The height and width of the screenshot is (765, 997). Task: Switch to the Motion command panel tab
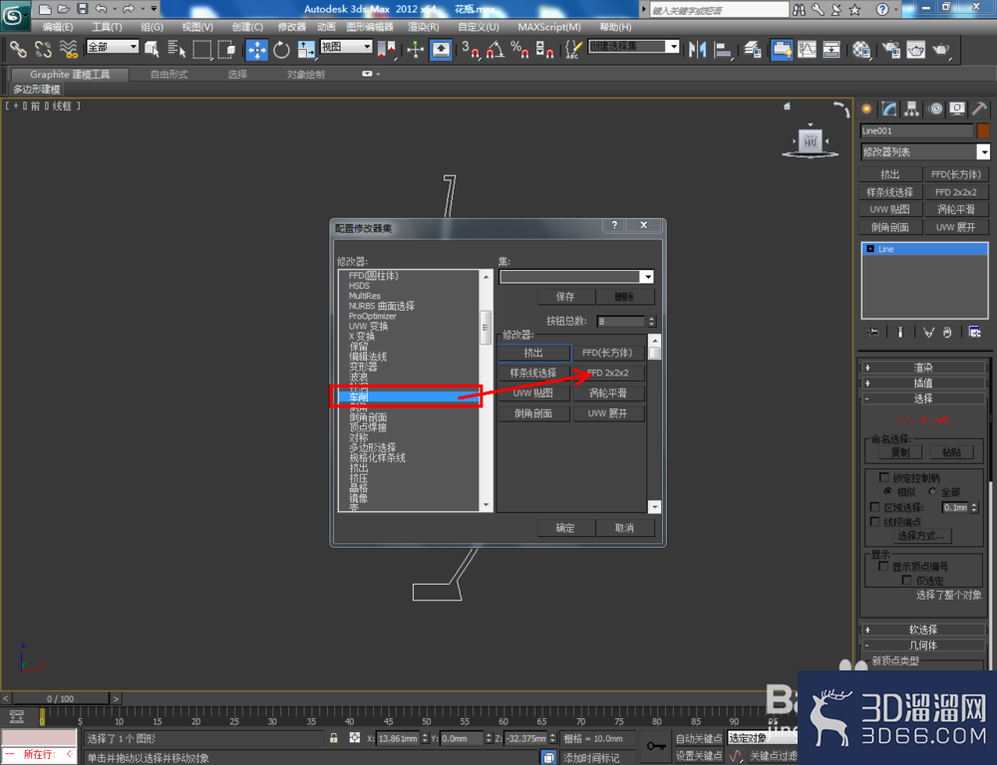935,109
